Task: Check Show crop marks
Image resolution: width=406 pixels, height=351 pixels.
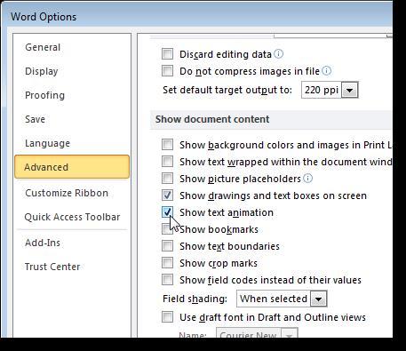Action: point(167,263)
